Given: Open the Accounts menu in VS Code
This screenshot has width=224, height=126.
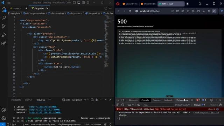Looking at the screenshot, I should [4, 110].
